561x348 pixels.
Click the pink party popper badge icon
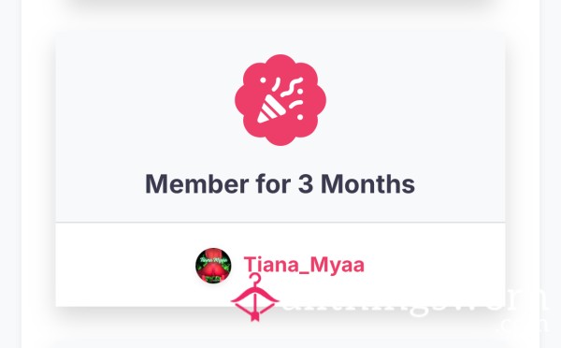click(280, 100)
